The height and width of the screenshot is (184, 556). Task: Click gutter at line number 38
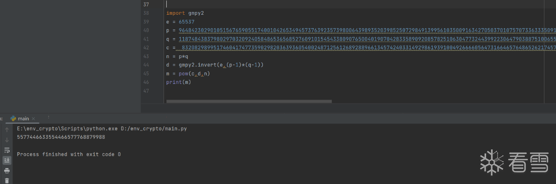[146, 13]
